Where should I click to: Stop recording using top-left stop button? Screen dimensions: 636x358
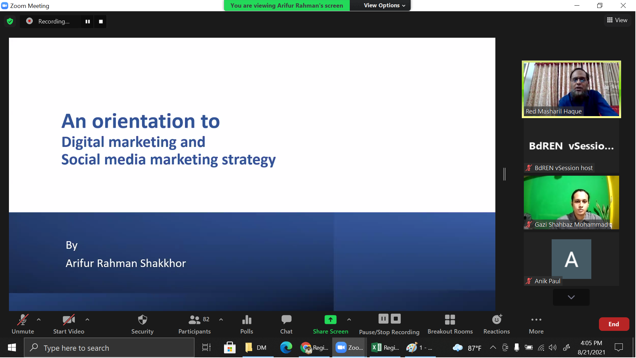click(101, 22)
